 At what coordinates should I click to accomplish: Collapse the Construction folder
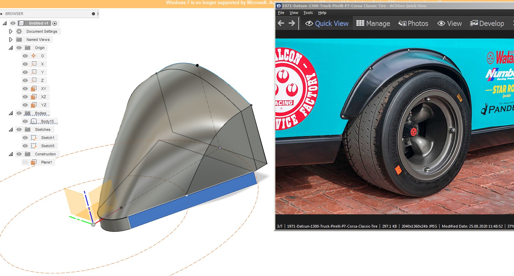click(11, 154)
